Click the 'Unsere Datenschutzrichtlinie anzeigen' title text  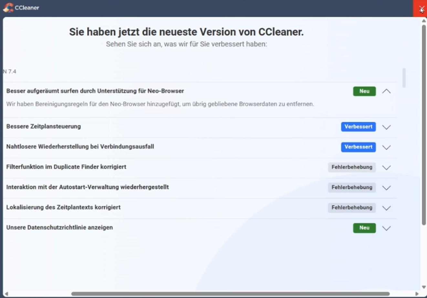point(59,228)
